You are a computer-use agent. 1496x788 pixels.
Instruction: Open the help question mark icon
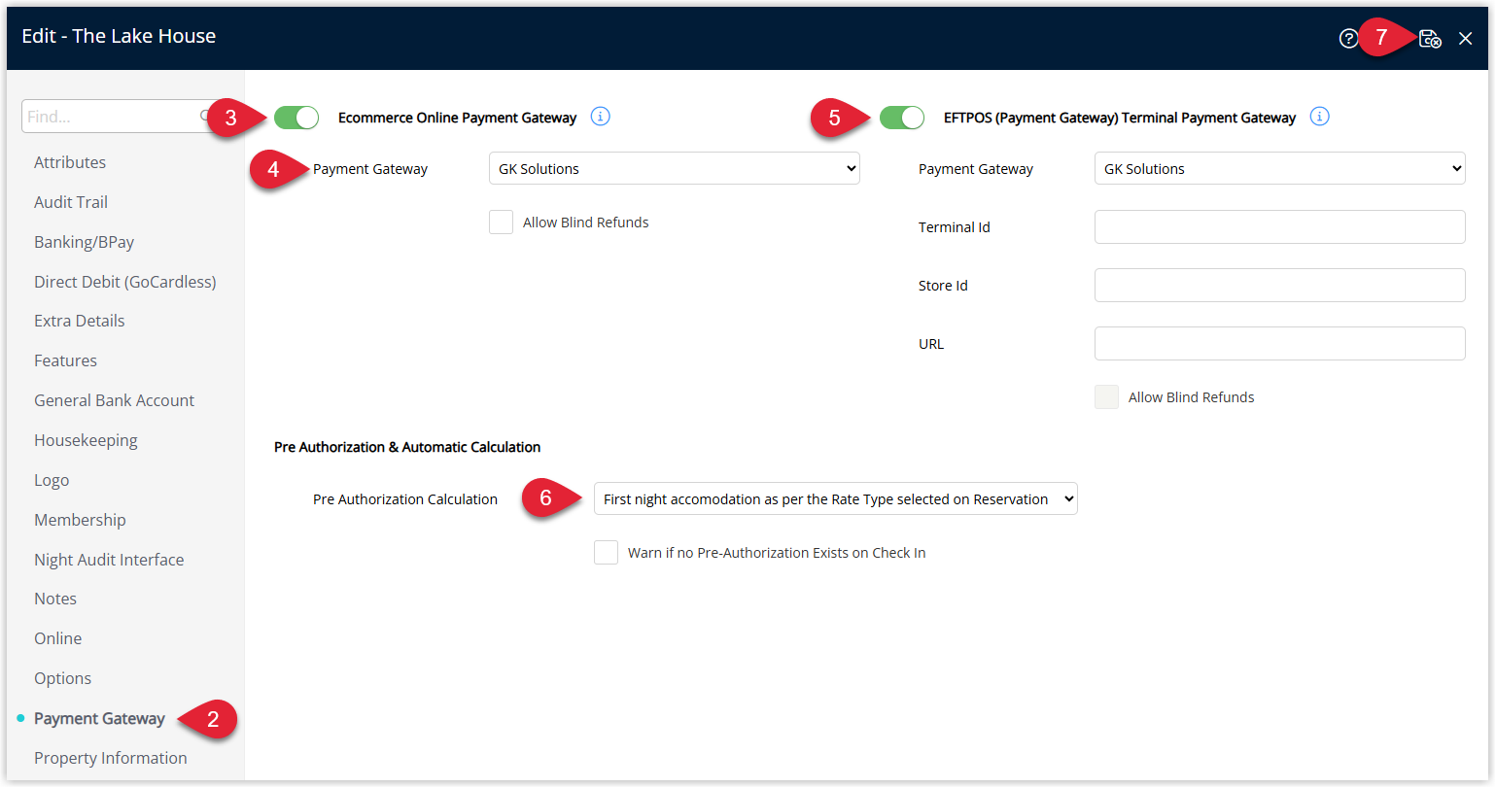pos(1348,39)
